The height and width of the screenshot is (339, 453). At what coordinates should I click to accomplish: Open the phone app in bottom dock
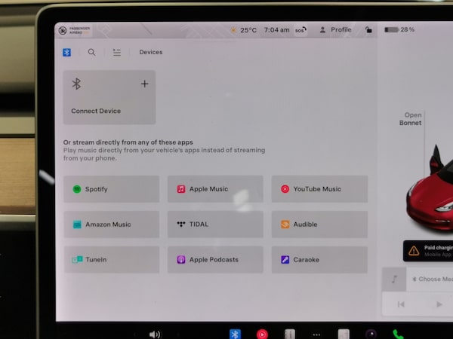coord(398,334)
